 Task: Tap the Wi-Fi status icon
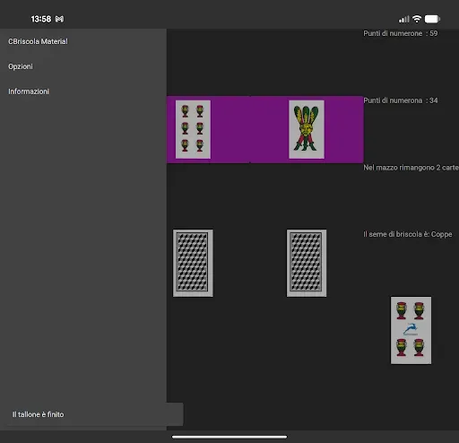pos(417,19)
